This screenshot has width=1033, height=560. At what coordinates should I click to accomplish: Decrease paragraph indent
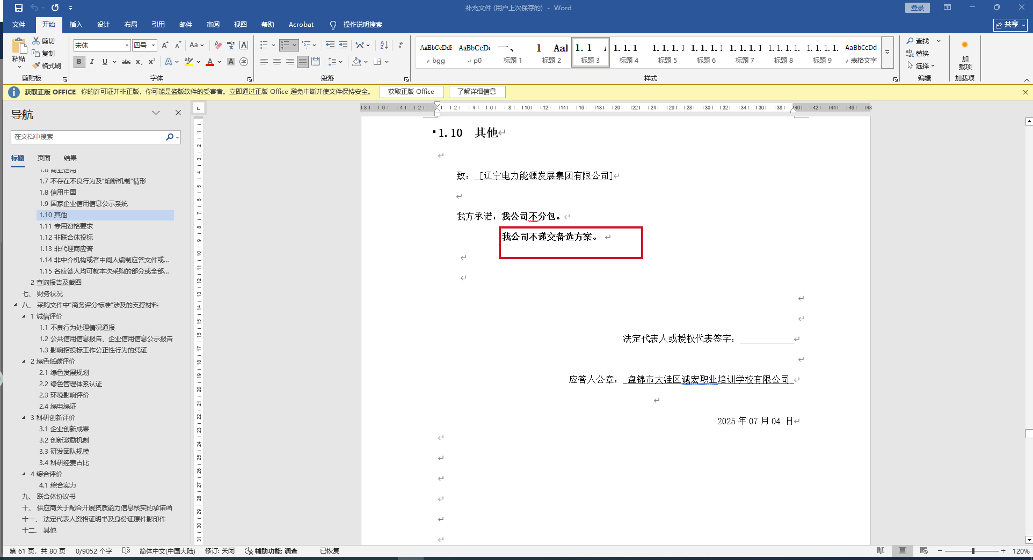coord(330,46)
